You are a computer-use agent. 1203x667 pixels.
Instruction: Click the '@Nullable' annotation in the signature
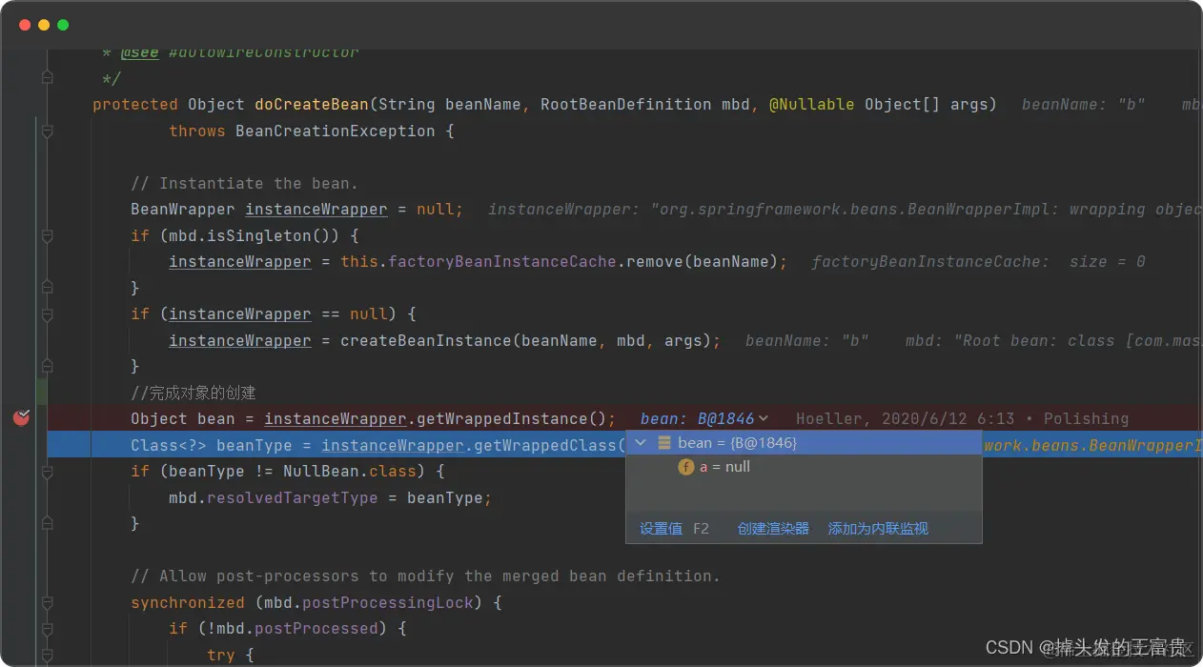[811, 105]
